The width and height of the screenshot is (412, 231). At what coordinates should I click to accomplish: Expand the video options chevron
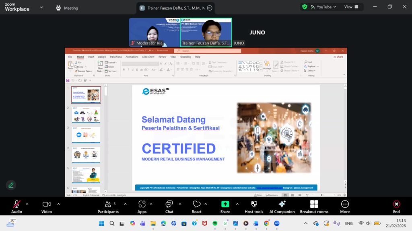(58, 204)
